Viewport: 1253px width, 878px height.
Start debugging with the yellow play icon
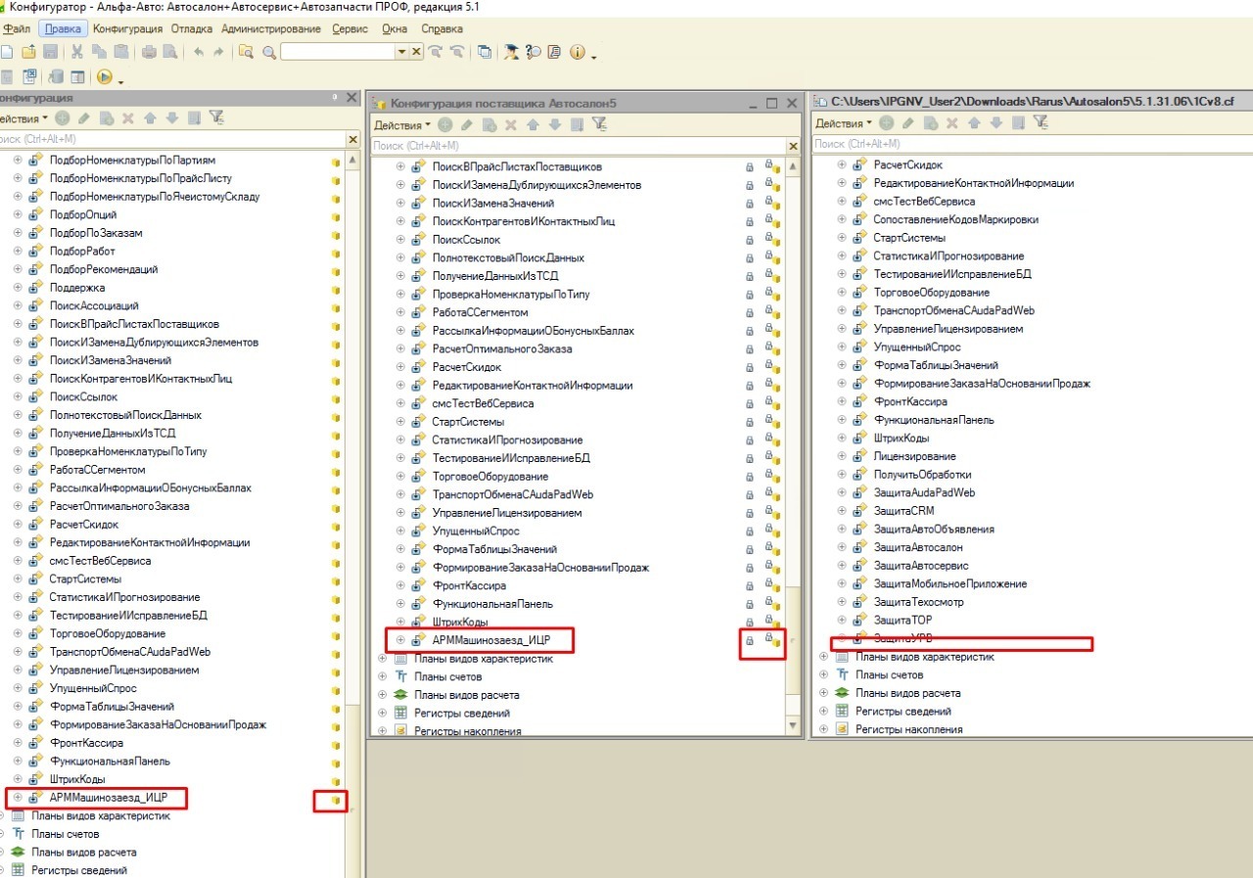(105, 77)
